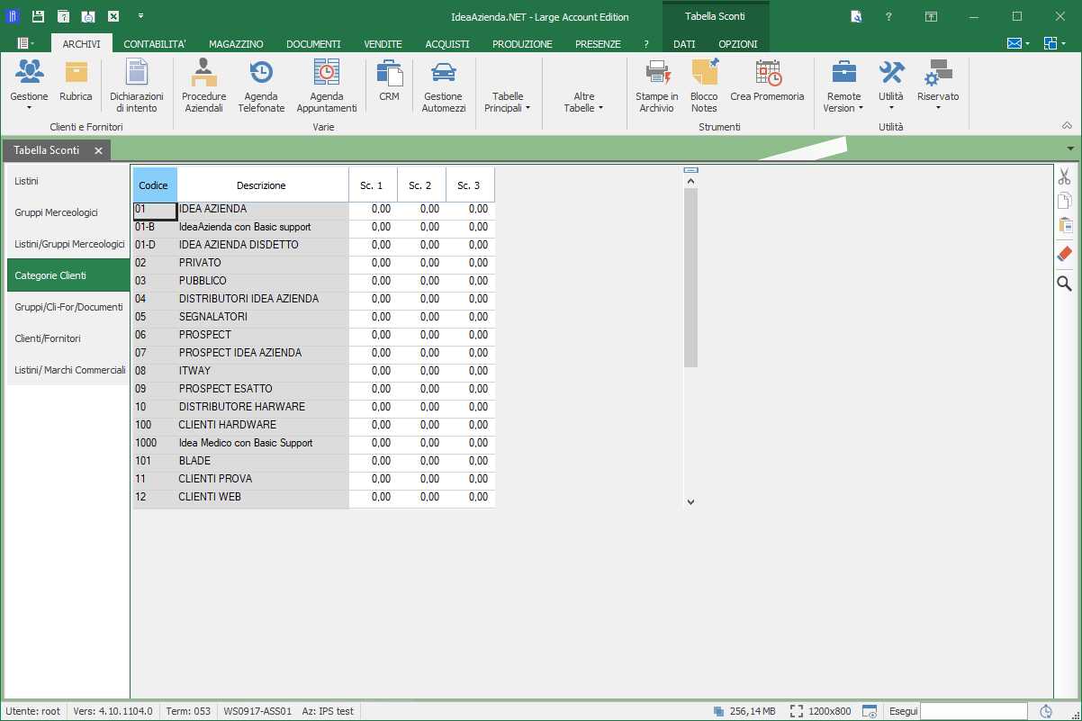Image resolution: width=1082 pixels, height=721 pixels.
Task: Select Gruppi/Cli-For/Documenti side item
Action: pos(68,307)
